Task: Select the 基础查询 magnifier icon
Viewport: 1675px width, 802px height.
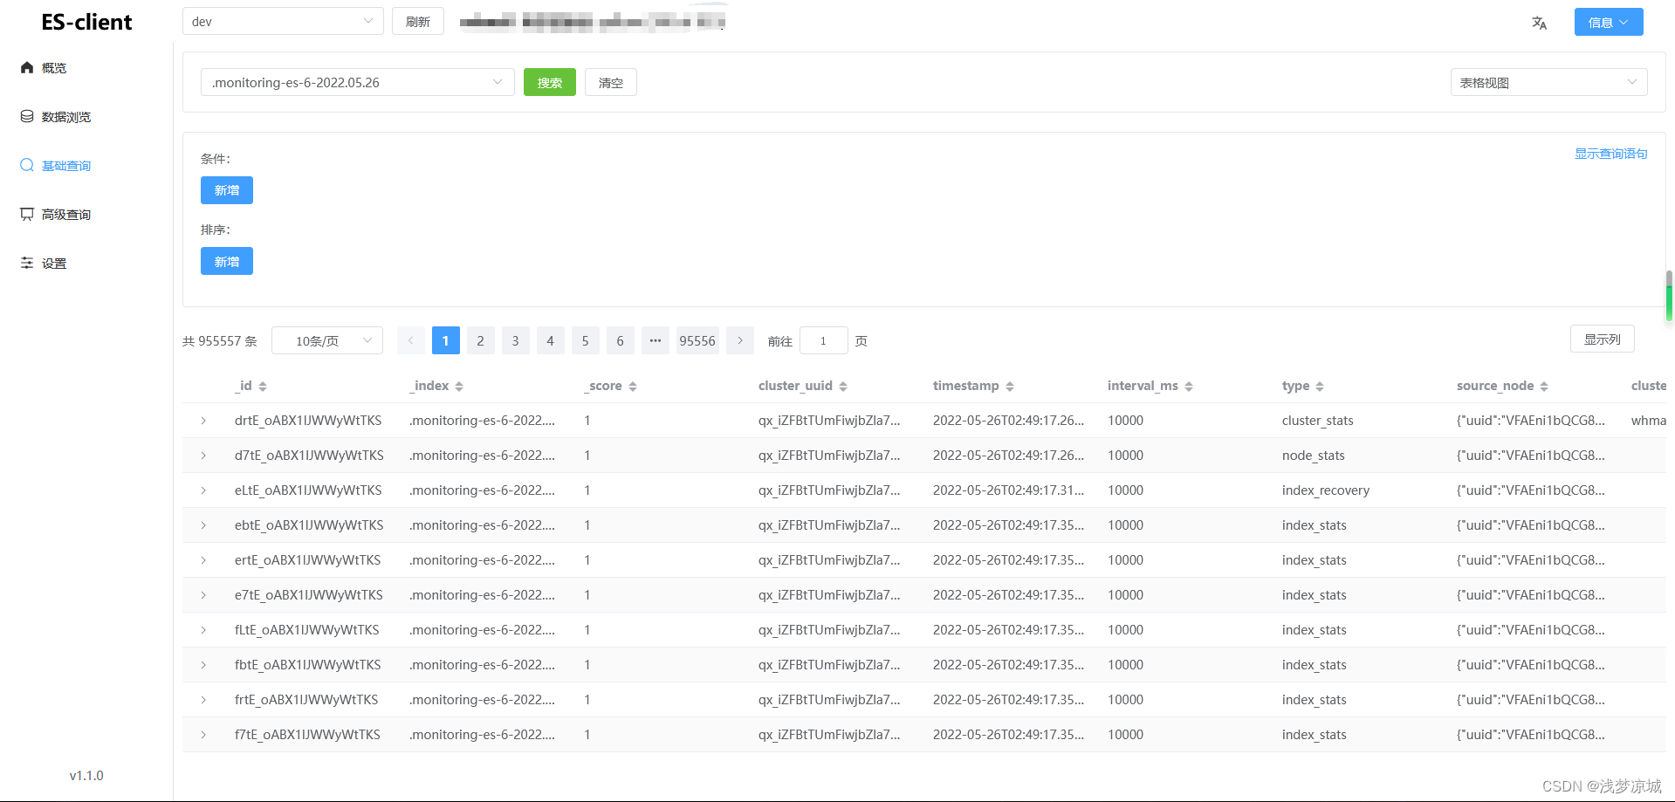Action: (x=26, y=165)
